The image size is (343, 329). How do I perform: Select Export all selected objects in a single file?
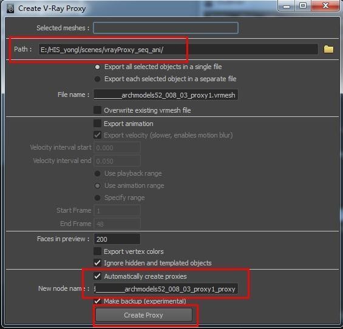97,67
